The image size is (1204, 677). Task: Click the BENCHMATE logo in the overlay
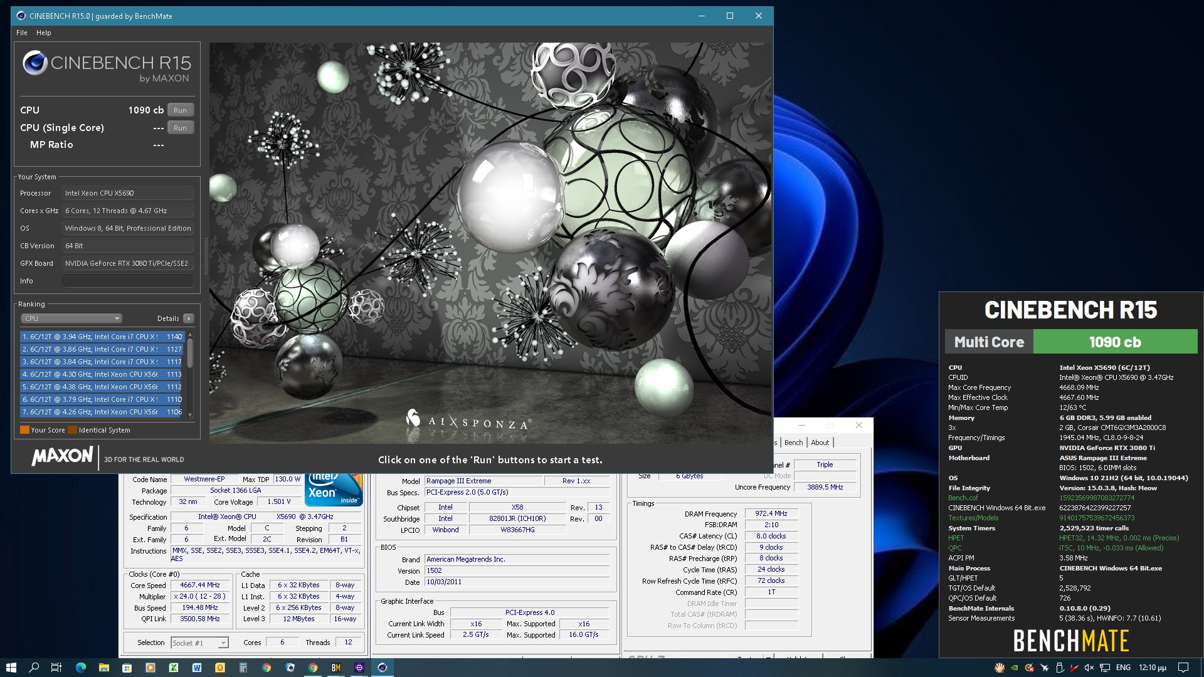(x=1071, y=641)
